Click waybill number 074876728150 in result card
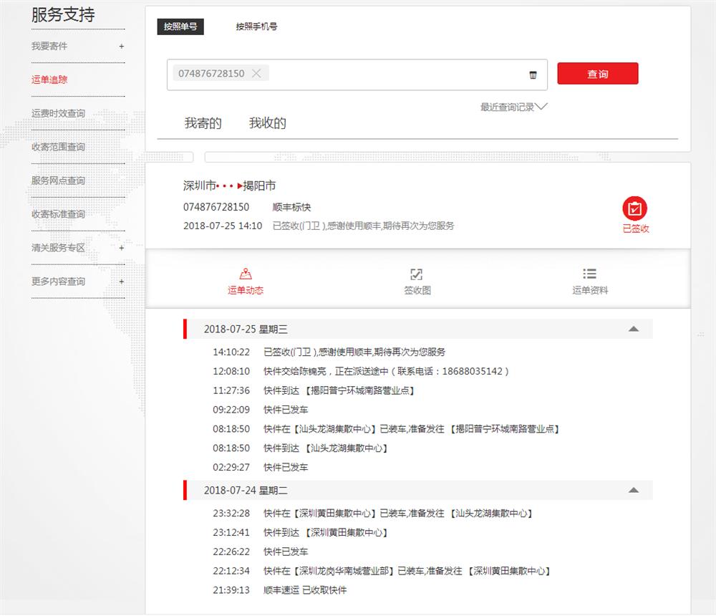This screenshot has height=616, width=716. pos(216,207)
